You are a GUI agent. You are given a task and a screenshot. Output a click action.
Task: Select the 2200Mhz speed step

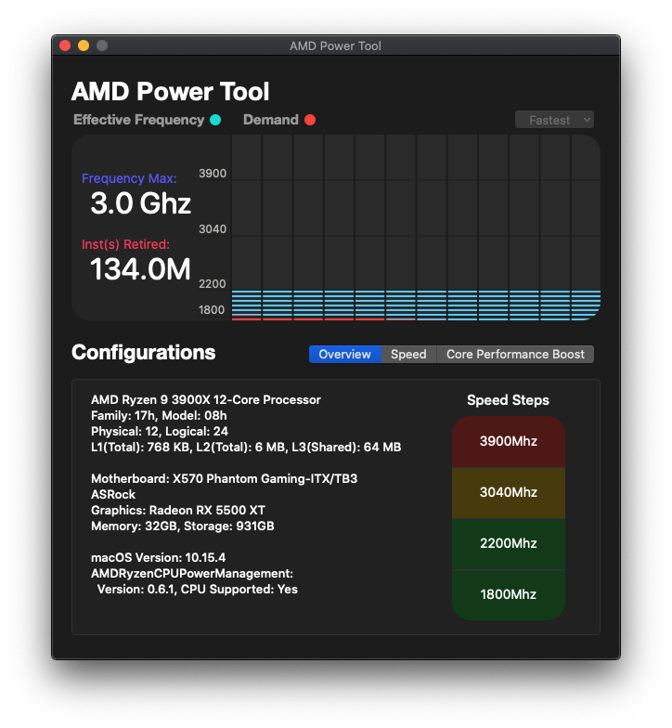tap(508, 543)
